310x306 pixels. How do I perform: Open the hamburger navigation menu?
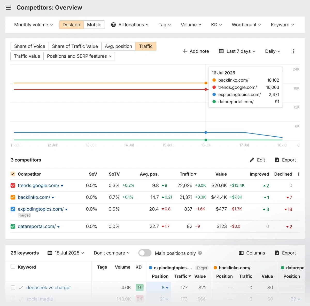(x=8, y=8)
